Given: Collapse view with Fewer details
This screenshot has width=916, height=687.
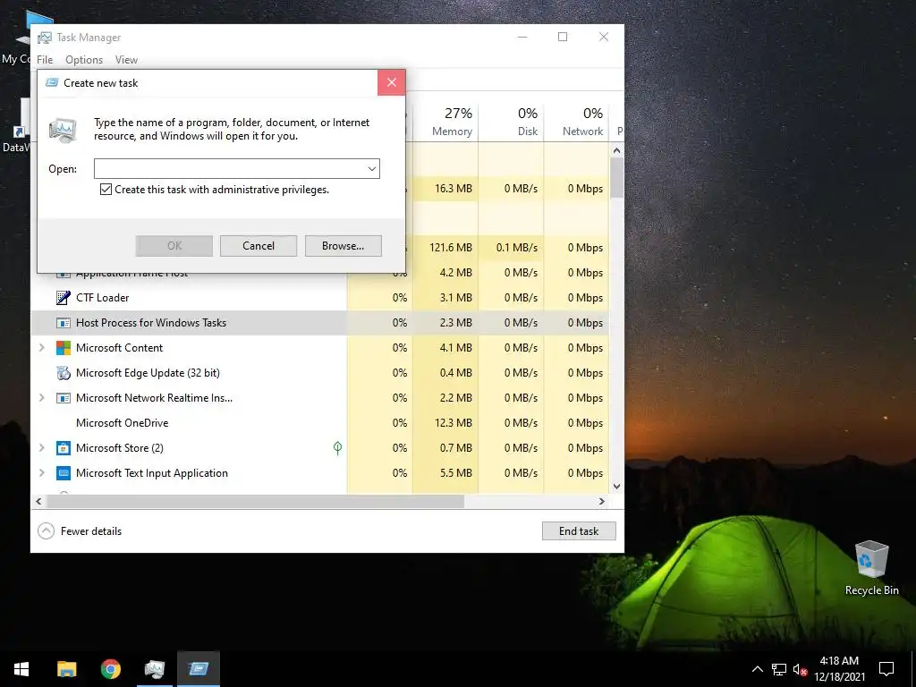Looking at the screenshot, I should [x=80, y=531].
